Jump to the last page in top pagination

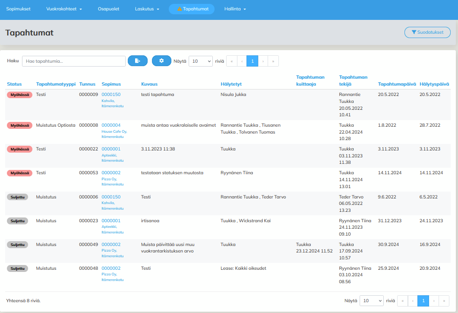tap(273, 61)
